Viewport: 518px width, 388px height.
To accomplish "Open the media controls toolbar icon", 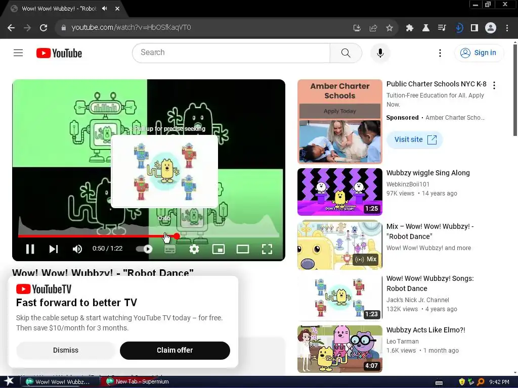I will point(442,28).
